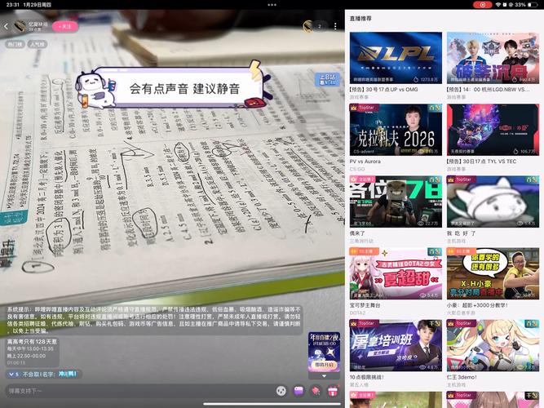This screenshot has height=408, width=544.
Task: Focus the danmaku input field
Action: (139, 391)
